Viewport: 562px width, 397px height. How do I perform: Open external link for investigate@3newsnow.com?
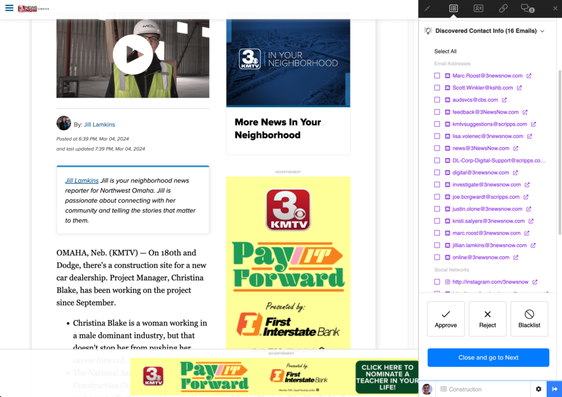pos(527,184)
